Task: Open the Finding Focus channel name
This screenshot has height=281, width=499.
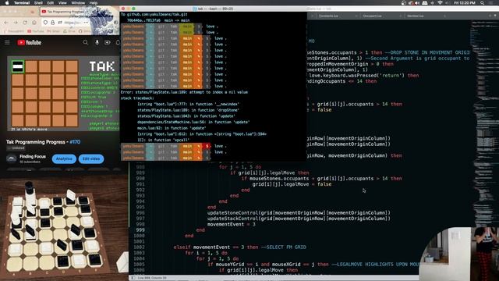Action: point(33,156)
